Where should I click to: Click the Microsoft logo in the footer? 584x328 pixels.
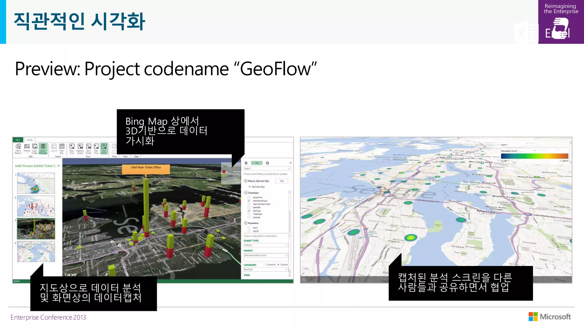point(549,317)
